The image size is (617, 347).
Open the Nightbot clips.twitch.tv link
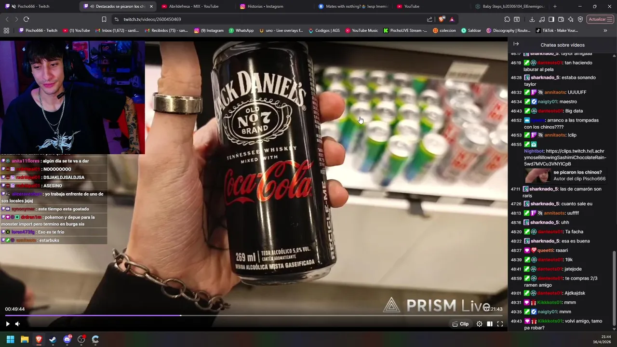coord(565,158)
